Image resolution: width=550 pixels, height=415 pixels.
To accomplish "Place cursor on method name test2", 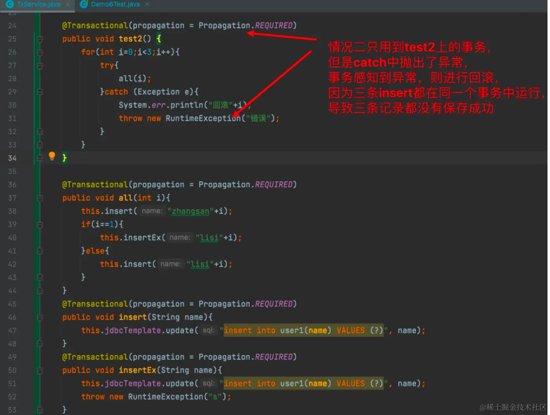I will point(130,39).
